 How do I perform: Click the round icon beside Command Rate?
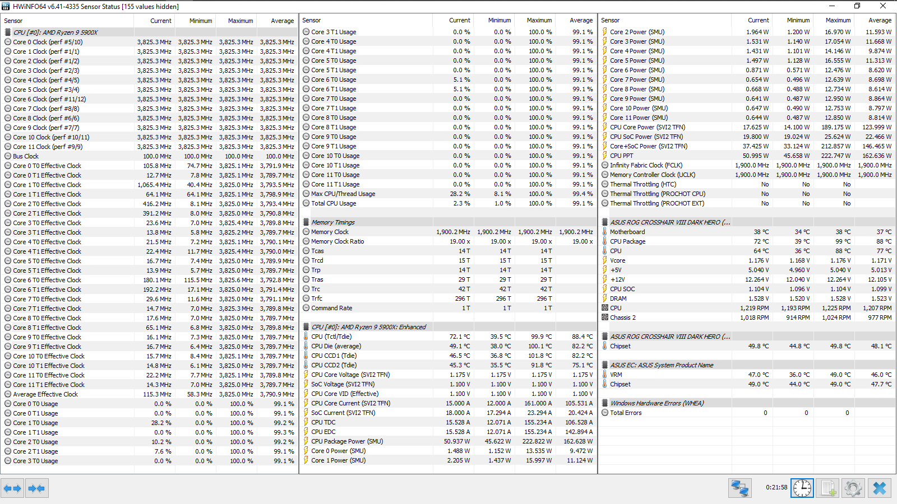(x=306, y=308)
